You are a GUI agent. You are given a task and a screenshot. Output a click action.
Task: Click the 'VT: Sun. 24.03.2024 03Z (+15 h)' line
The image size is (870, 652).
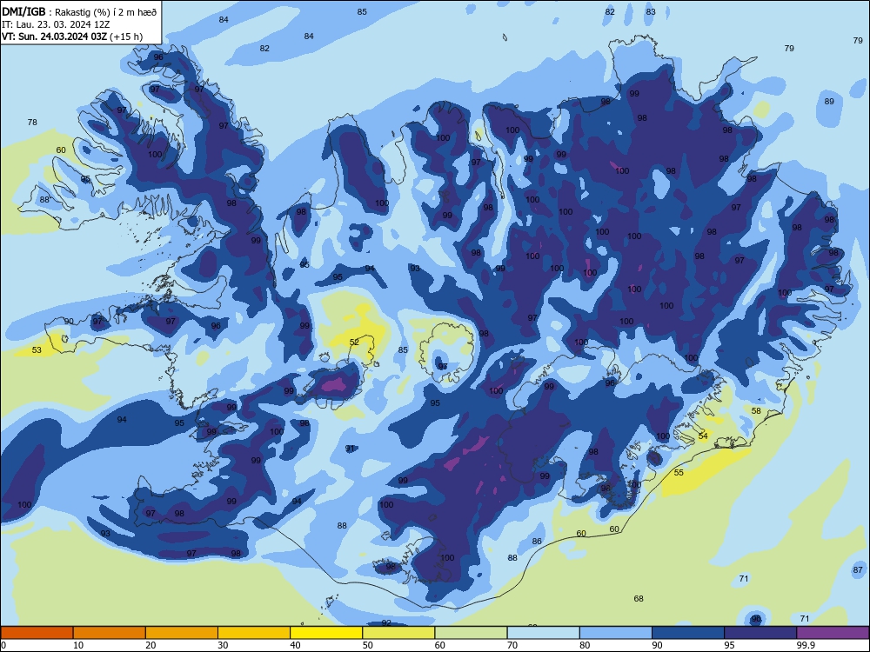coord(72,37)
